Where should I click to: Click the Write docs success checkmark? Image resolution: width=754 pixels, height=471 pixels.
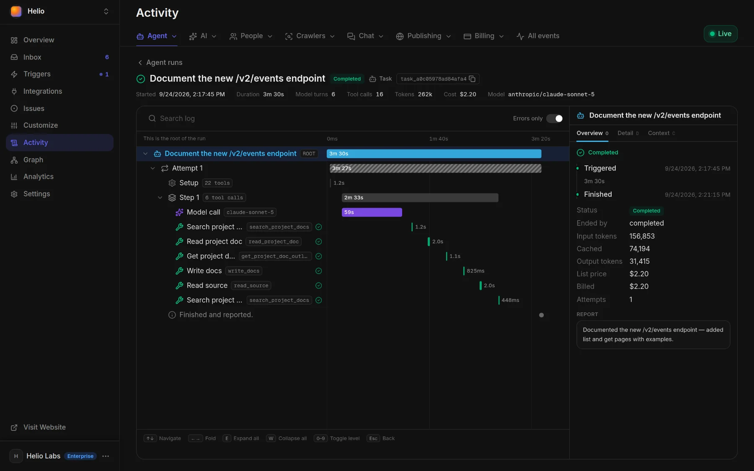pyautogui.click(x=318, y=271)
